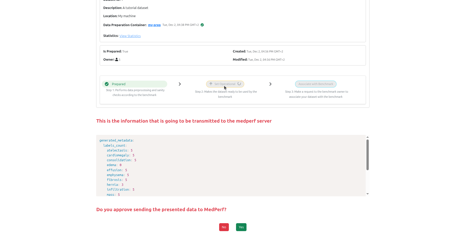Open View Statistics
The height and width of the screenshot is (237, 470).
coord(130,36)
